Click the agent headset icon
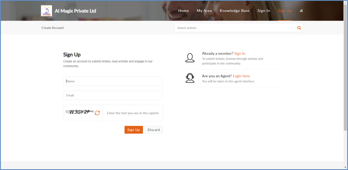 coord(190,78)
